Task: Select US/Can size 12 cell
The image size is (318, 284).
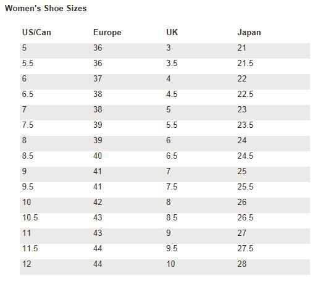Action: (x=27, y=264)
